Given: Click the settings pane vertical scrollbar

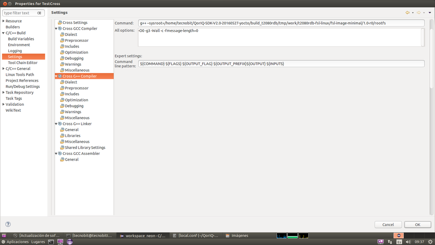Looking at the screenshot, I should click(431, 116).
